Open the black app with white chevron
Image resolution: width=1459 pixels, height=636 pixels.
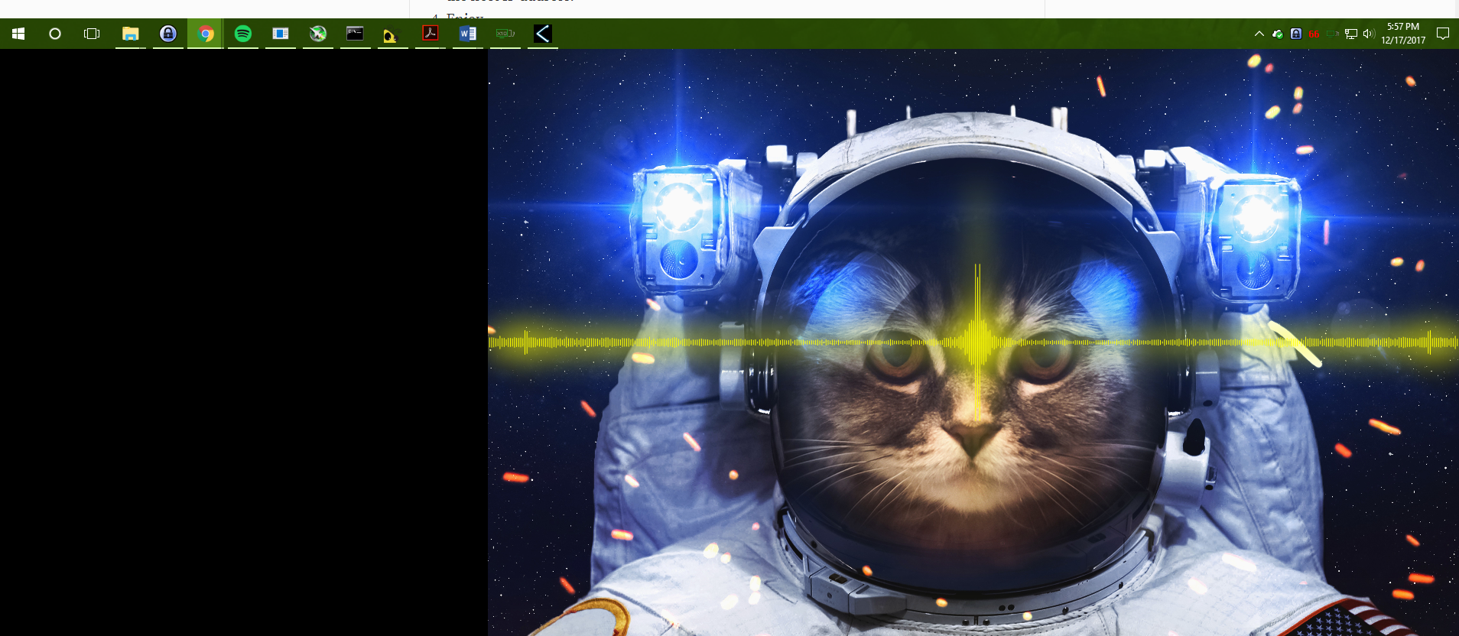tap(542, 34)
